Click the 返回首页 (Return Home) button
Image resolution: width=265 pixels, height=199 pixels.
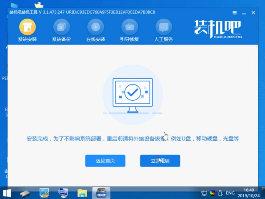105,161
